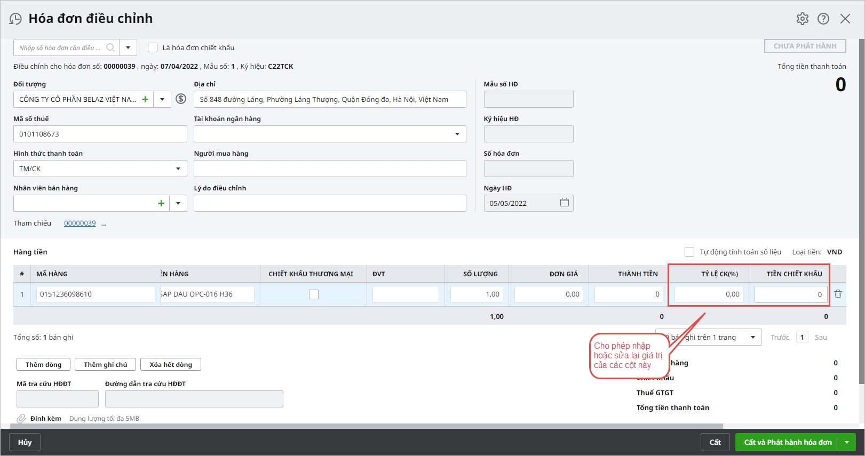
Task: Delete row 1 with trash icon
Action: click(838, 294)
